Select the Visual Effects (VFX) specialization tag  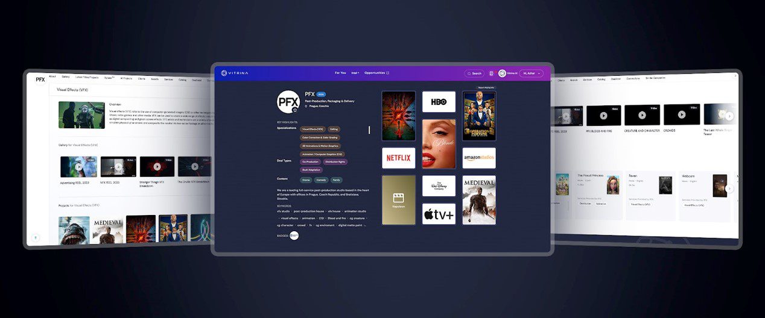point(313,129)
